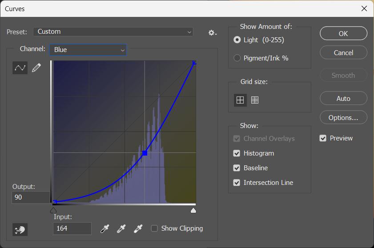Toggle the Histogram checkbox
Screen dimensions: 374x248
[x=237, y=153]
